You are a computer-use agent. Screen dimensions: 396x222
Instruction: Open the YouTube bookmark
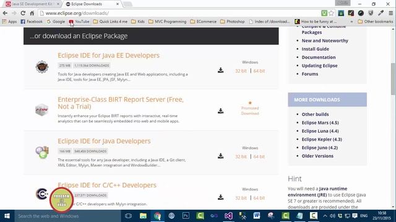click(79, 22)
